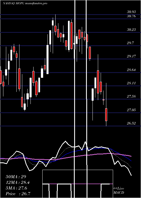
Task: Click the 30.93 price level label
Action: [131, 12]
